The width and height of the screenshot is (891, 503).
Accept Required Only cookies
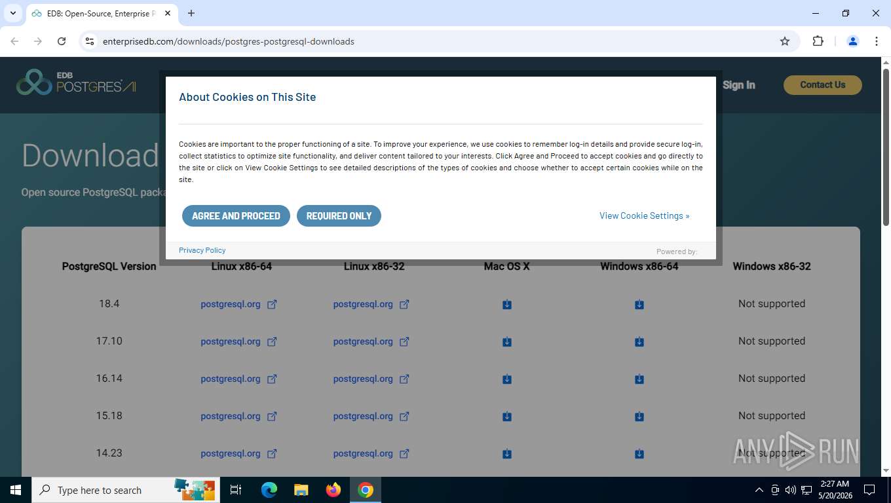pos(339,215)
